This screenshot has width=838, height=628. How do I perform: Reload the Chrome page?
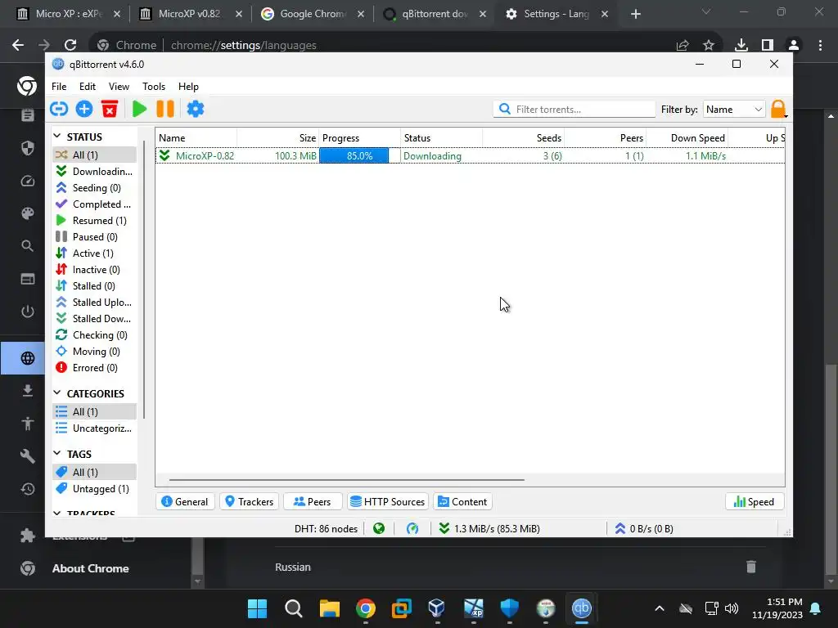(70, 45)
